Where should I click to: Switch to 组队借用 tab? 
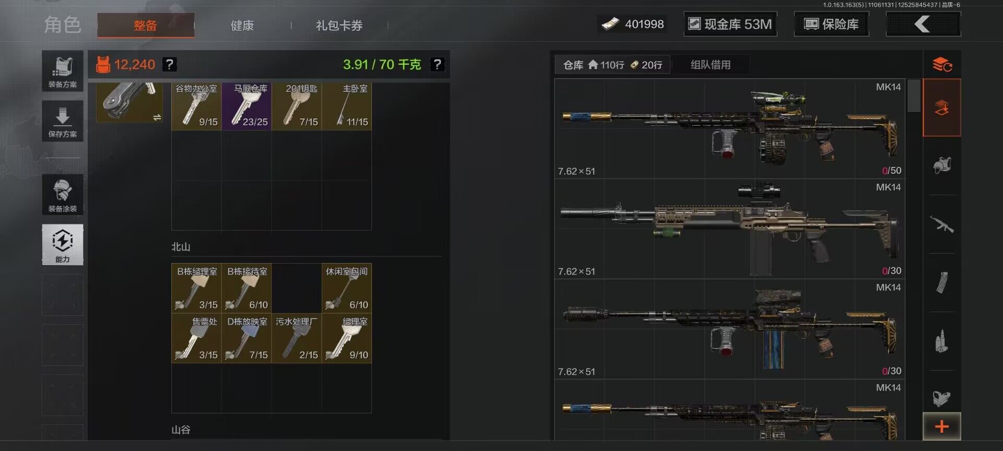coord(710,65)
